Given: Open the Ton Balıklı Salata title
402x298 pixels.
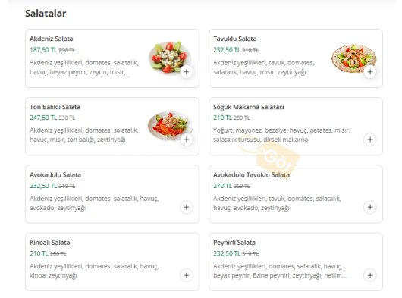Looking at the screenshot, I should [x=55, y=107].
